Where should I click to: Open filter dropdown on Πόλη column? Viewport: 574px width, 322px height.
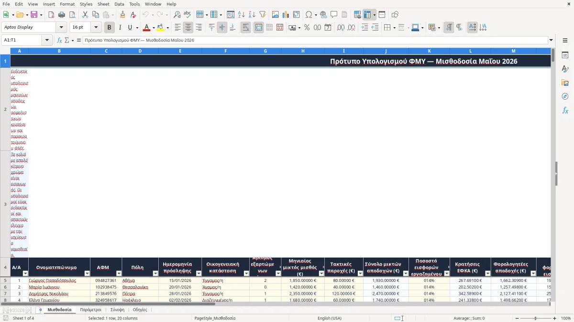(155, 273)
